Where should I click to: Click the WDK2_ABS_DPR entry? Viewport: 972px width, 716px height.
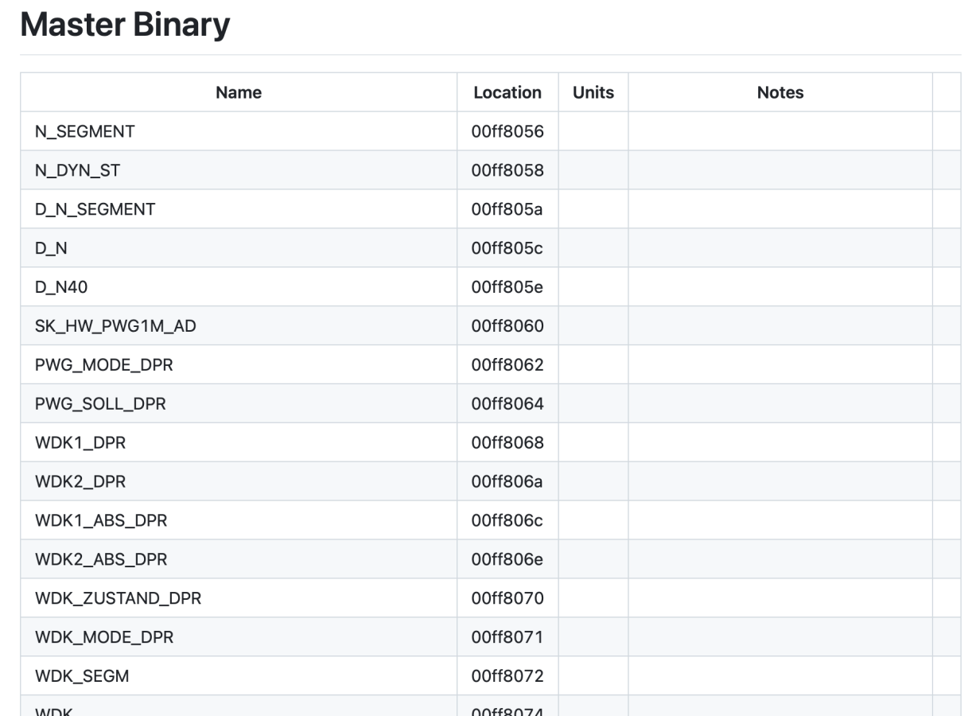[x=101, y=560]
